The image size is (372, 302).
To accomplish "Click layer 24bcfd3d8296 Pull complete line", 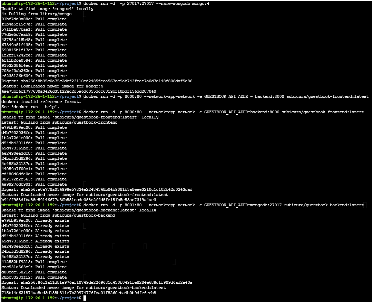I will (34, 158).
